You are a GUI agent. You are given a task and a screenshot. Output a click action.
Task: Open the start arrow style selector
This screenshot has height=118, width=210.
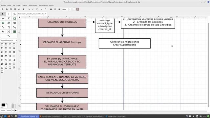click(x=3, y=110)
